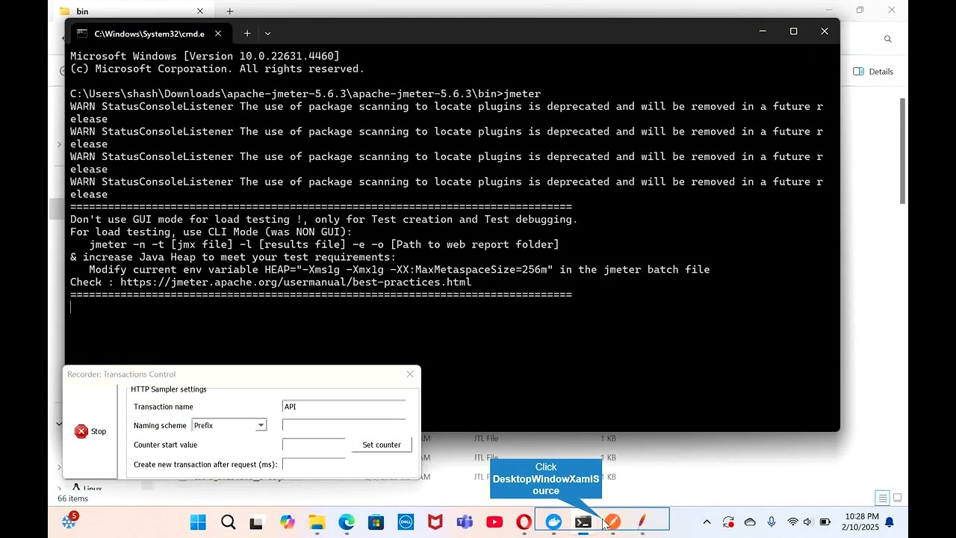Focus the Transaction name field

(x=344, y=406)
